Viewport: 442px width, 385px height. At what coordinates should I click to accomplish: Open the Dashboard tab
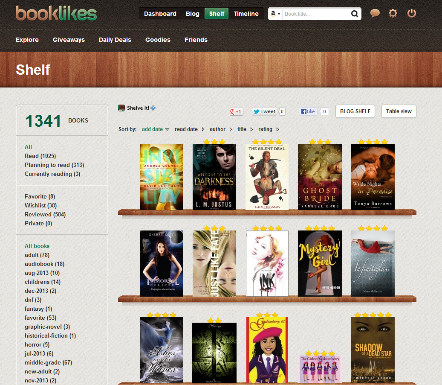pyautogui.click(x=160, y=14)
